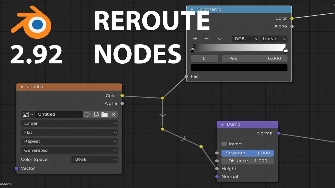Open the Generated source dropdown
The width and height of the screenshot is (335, 188).
click(x=69, y=150)
